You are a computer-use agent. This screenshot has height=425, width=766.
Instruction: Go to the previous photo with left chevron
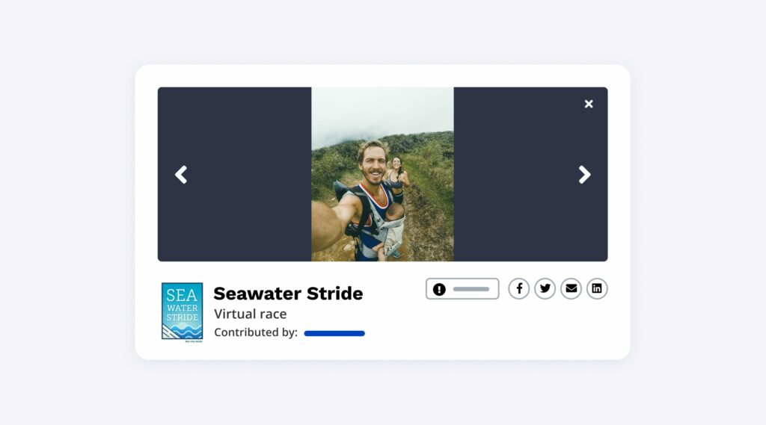click(x=181, y=175)
